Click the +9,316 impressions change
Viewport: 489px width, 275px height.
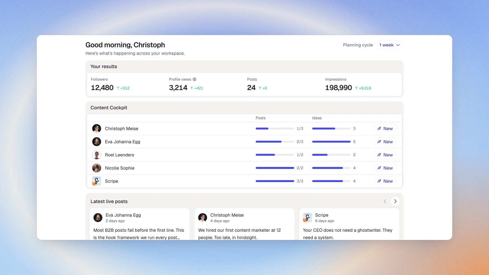pyautogui.click(x=363, y=88)
